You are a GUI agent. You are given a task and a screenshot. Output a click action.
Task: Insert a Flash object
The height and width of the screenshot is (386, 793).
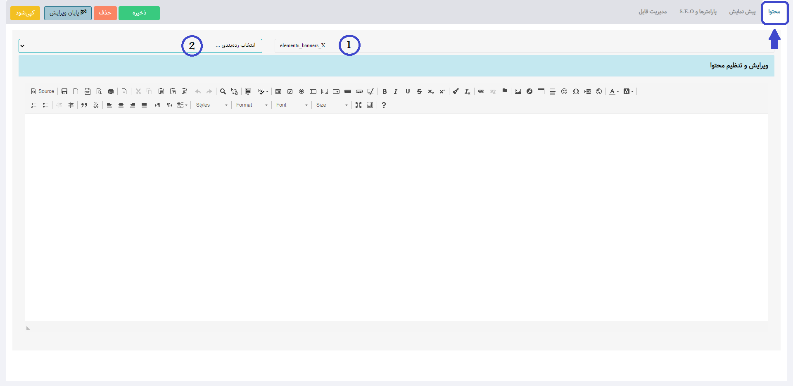click(529, 91)
